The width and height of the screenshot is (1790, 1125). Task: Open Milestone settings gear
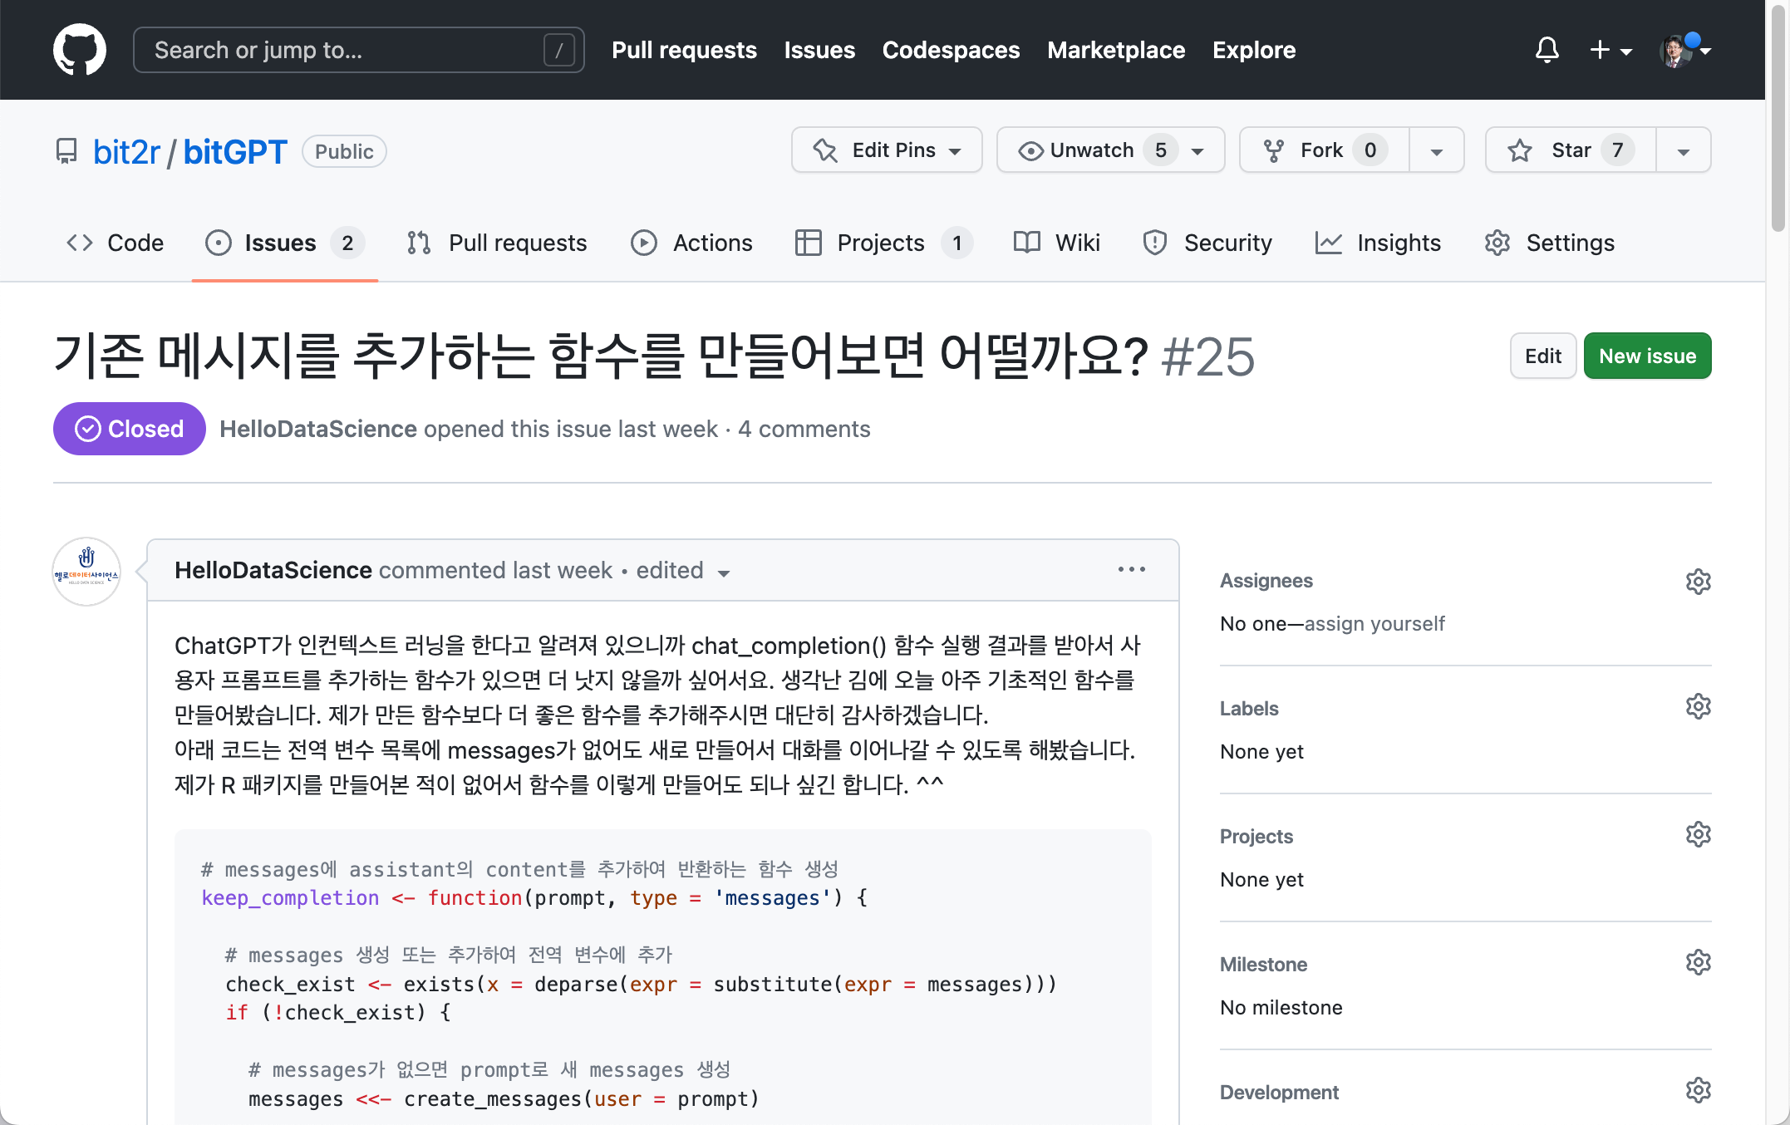tap(1698, 963)
